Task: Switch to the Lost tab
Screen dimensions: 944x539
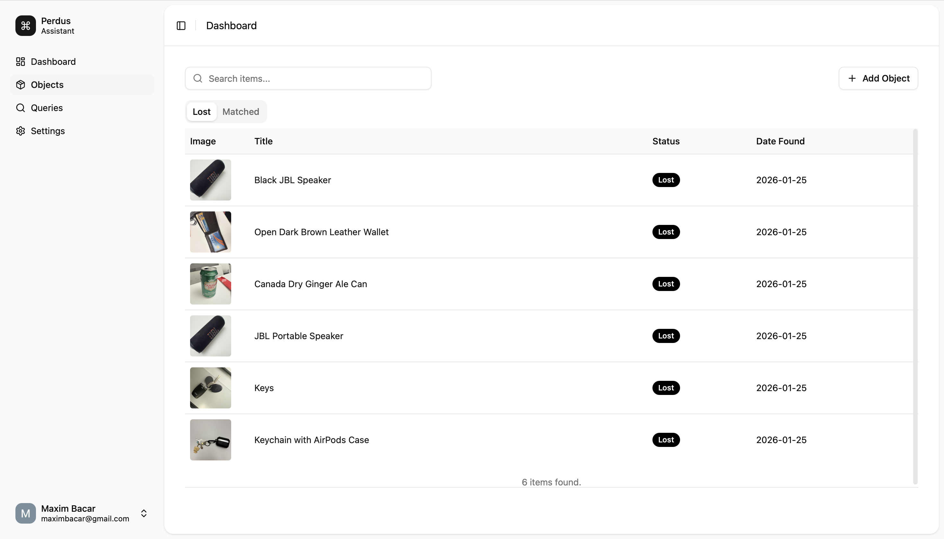Action: 201,112
